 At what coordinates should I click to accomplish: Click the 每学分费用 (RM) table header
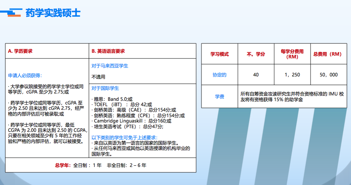pyautogui.click(x=292, y=54)
